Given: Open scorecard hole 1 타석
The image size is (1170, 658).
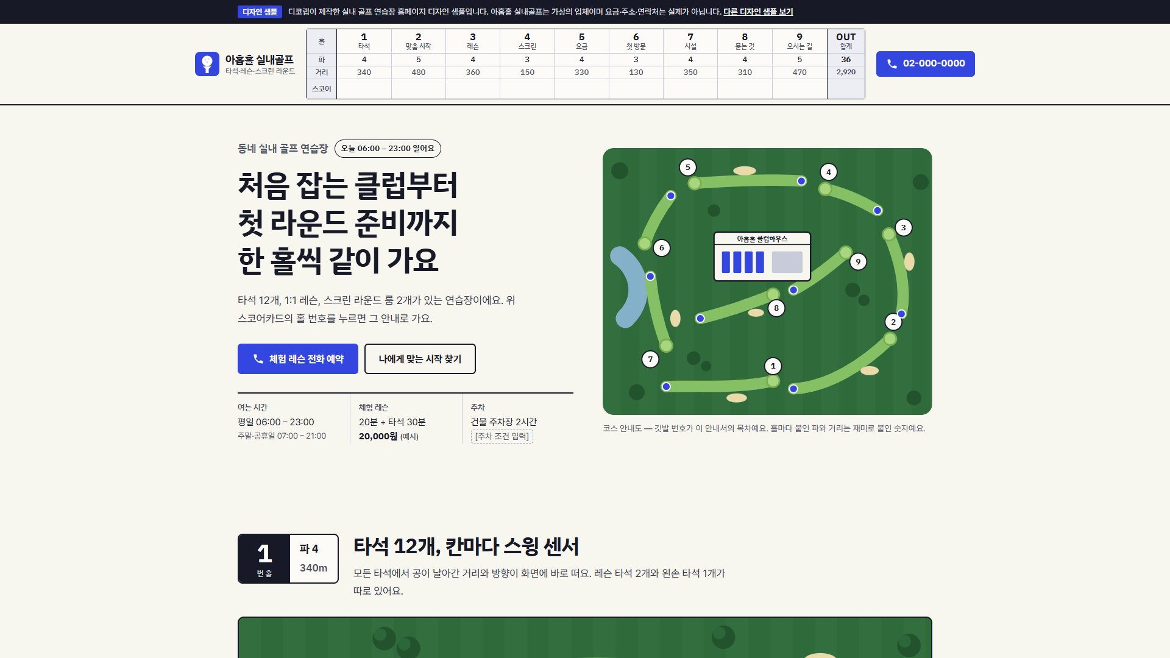Looking at the screenshot, I should click(364, 41).
